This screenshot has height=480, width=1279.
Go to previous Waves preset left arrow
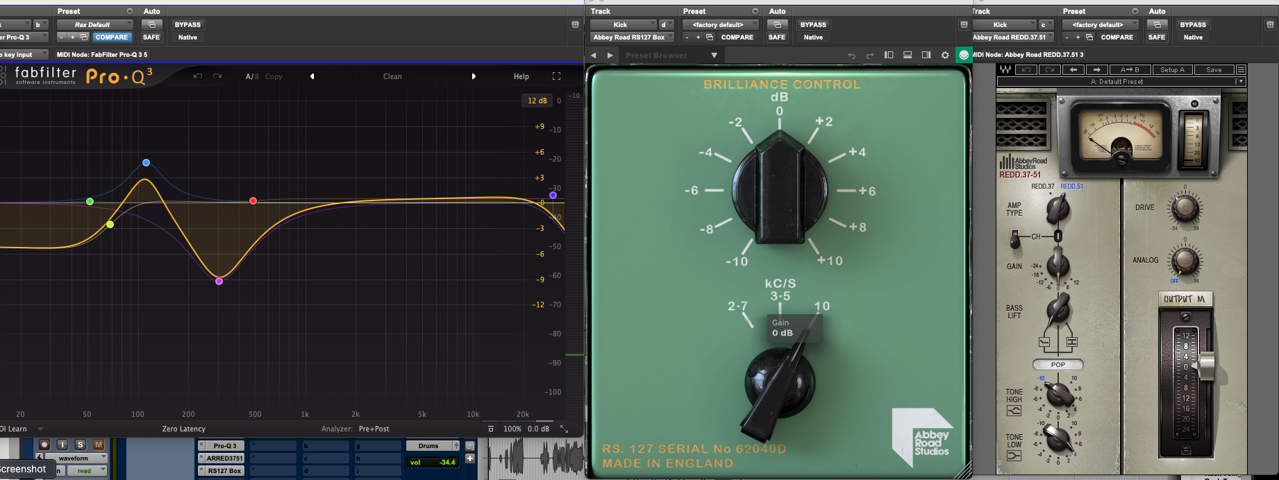(1073, 69)
